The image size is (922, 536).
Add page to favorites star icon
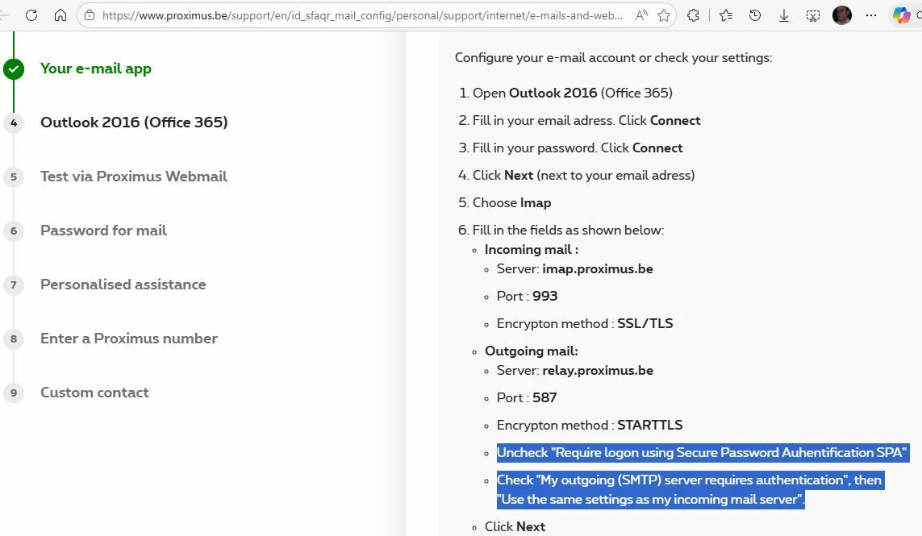(664, 15)
